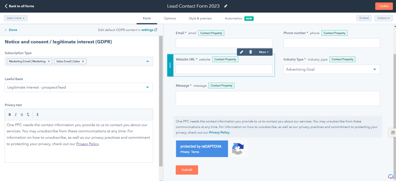
Task: Open the HubSpot chat widget icon
Action: click(x=390, y=176)
